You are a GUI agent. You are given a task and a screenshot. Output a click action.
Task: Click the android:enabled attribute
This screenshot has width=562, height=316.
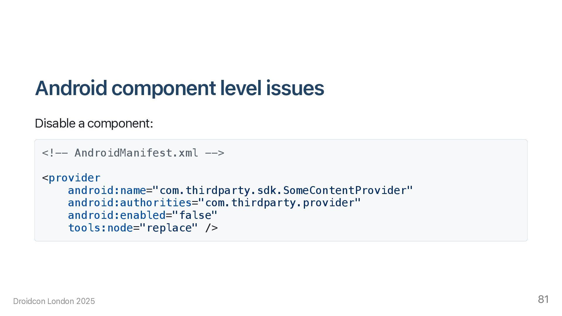117,215
